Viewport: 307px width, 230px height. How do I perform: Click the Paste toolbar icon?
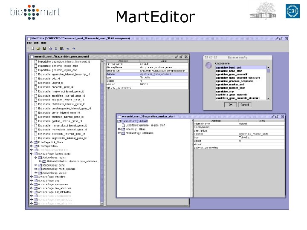[x=62, y=49]
